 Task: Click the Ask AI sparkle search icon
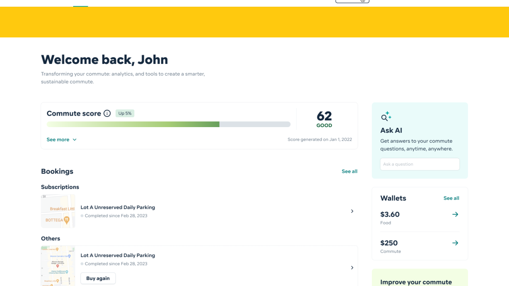386,116
